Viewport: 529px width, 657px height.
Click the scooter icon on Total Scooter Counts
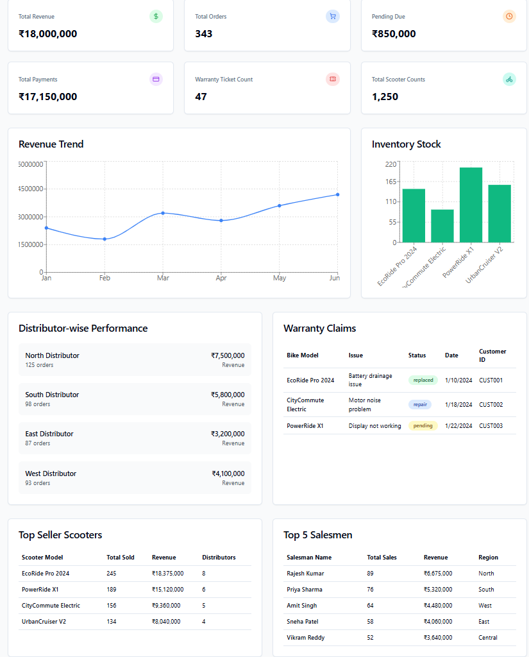point(509,79)
